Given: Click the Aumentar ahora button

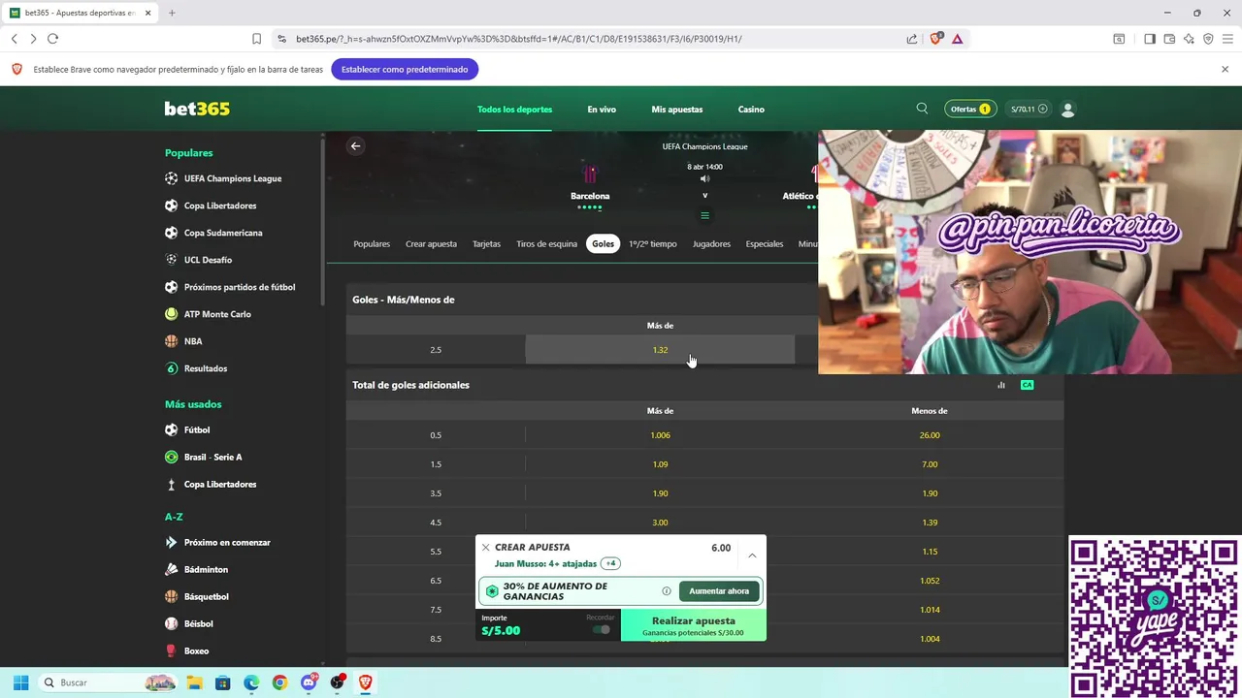Looking at the screenshot, I should 719,591.
